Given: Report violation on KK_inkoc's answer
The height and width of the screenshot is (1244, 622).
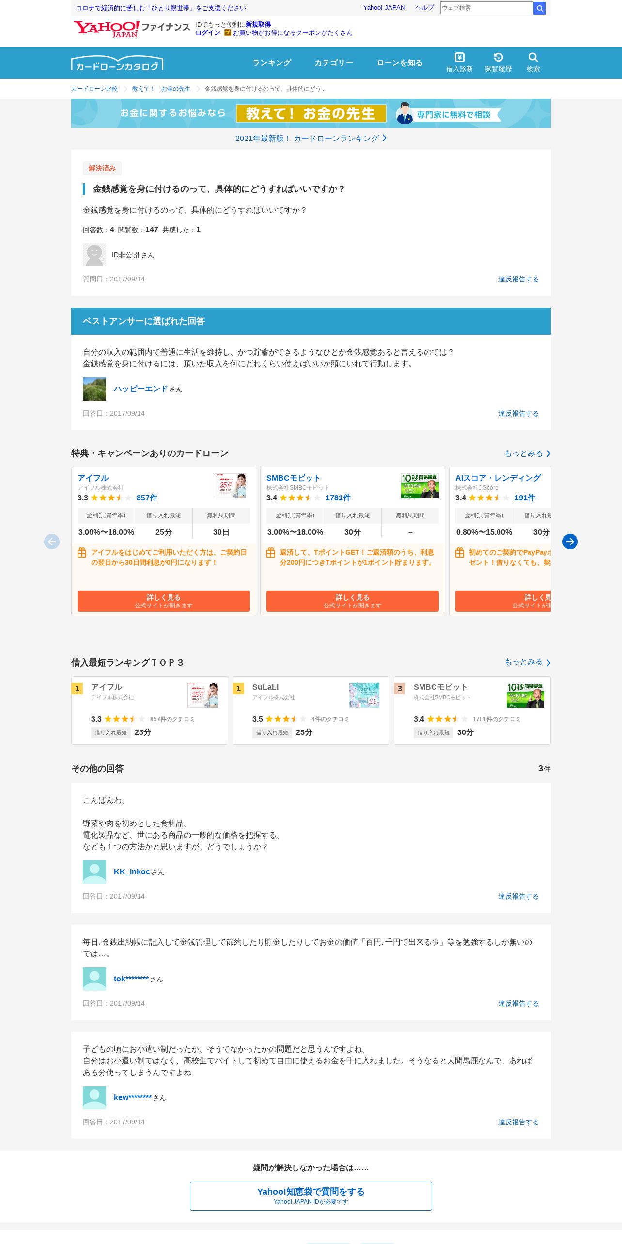Looking at the screenshot, I should click(x=518, y=897).
